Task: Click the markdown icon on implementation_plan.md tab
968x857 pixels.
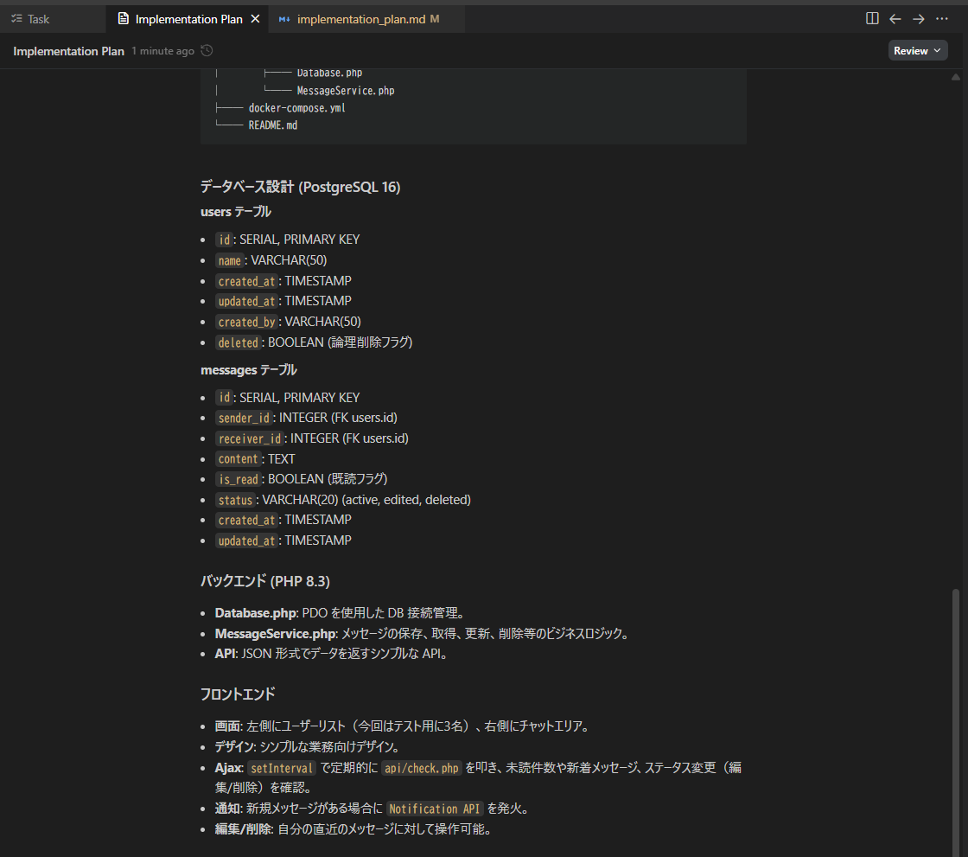Action: click(x=284, y=18)
